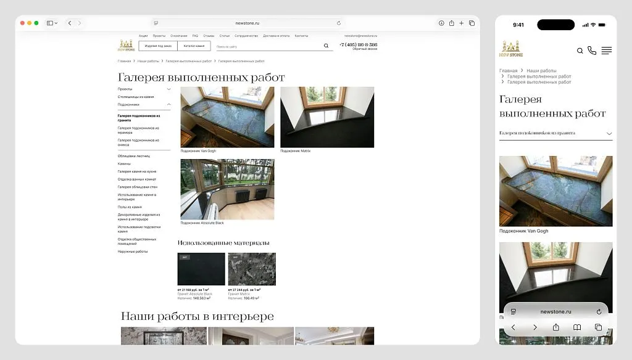Select Контакты in the top navigation
The width and height of the screenshot is (632, 360).
[301, 35]
